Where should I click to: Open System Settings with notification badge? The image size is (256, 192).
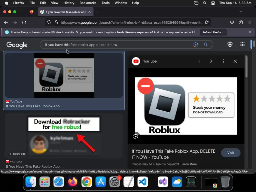[x=115, y=182]
